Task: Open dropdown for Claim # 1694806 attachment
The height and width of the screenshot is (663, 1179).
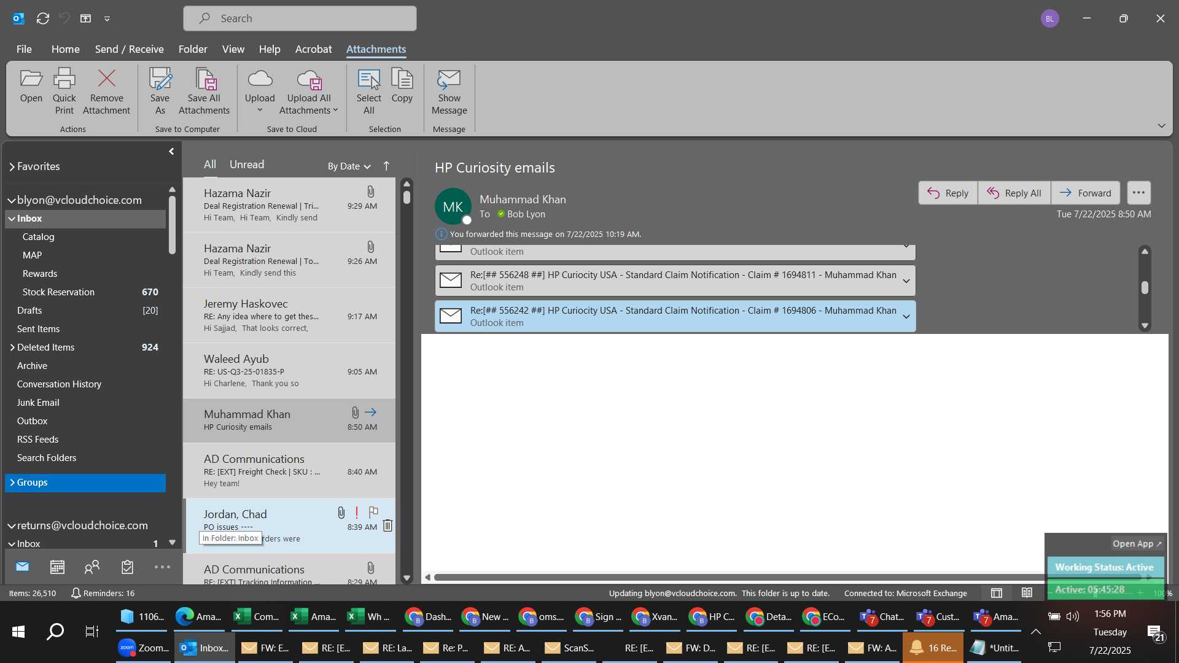Action: (906, 317)
